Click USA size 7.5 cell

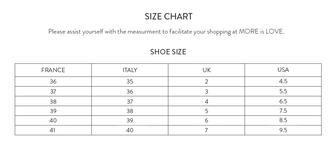tap(283, 111)
